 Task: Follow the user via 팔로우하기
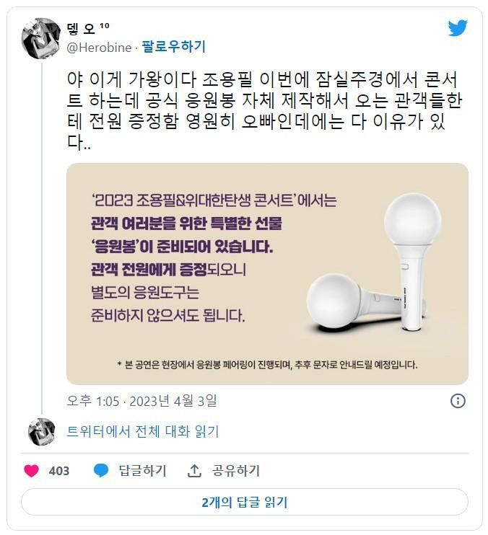click(x=174, y=47)
